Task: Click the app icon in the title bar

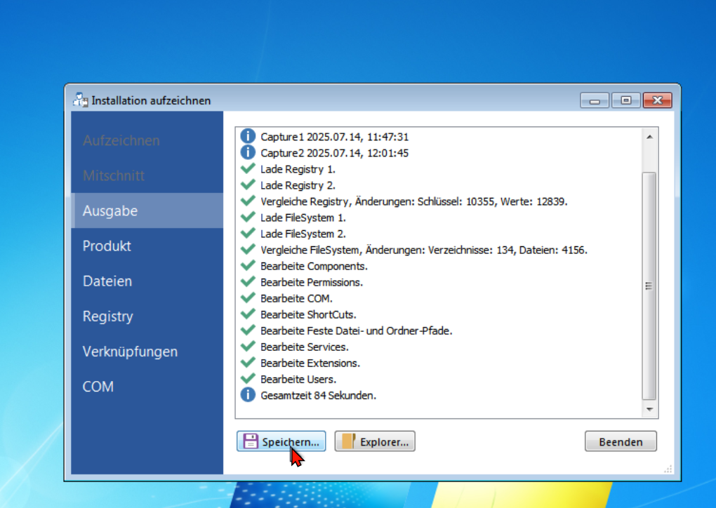Action: coord(80,100)
